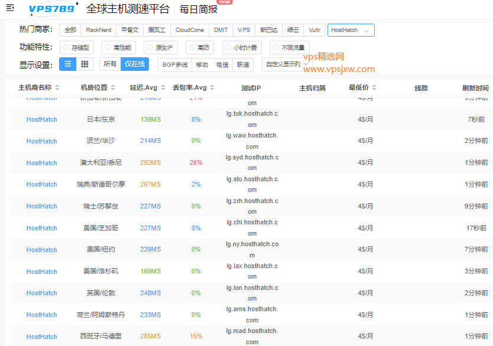The image size is (493, 346).
Task: Click test IP lg.lax.hosthatch.com
Action: pos(252,271)
